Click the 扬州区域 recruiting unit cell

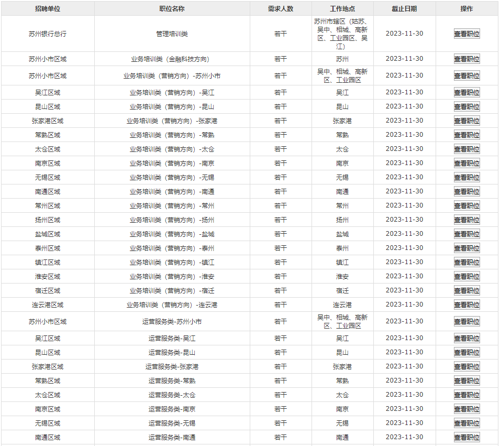point(48,220)
